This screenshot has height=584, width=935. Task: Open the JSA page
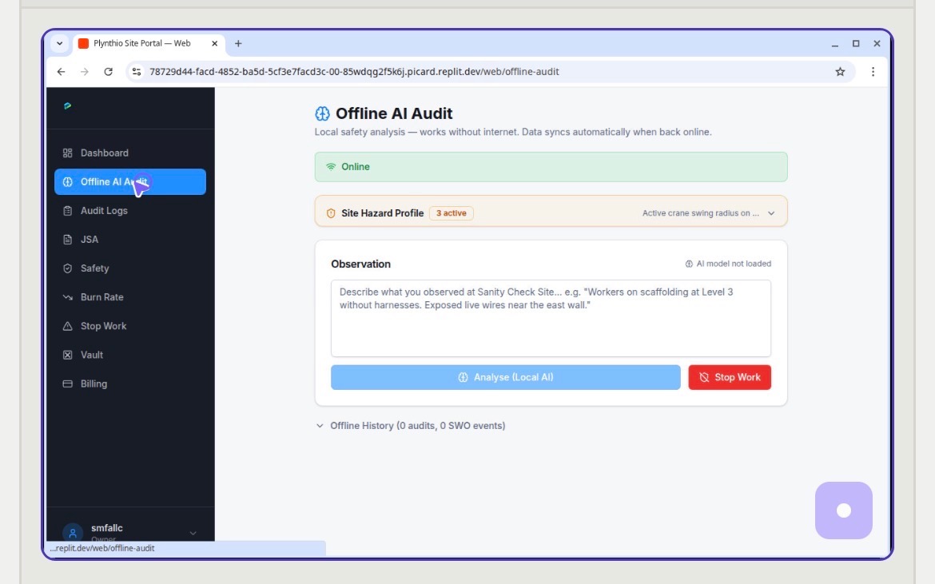(130, 240)
